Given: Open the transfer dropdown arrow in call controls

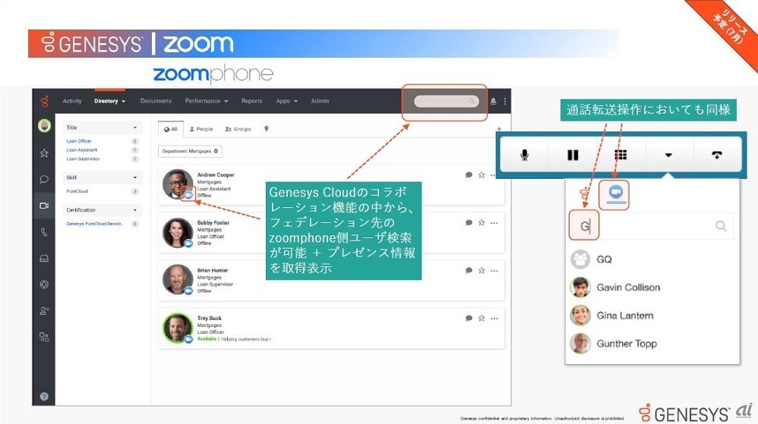Looking at the screenshot, I should (x=668, y=155).
